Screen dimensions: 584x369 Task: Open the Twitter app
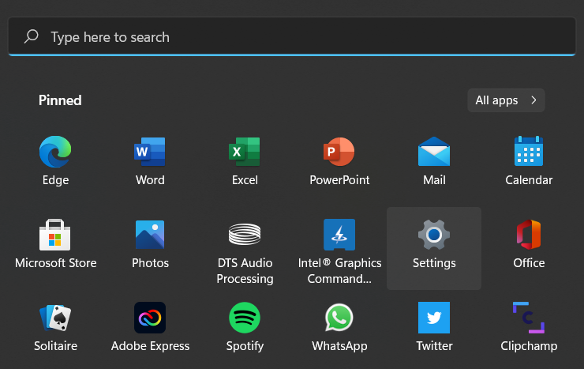point(434,318)
